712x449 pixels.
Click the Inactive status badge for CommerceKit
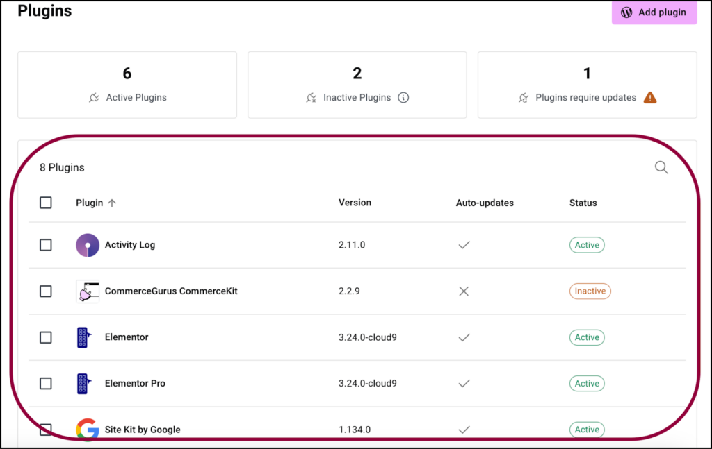click(590, 291)
